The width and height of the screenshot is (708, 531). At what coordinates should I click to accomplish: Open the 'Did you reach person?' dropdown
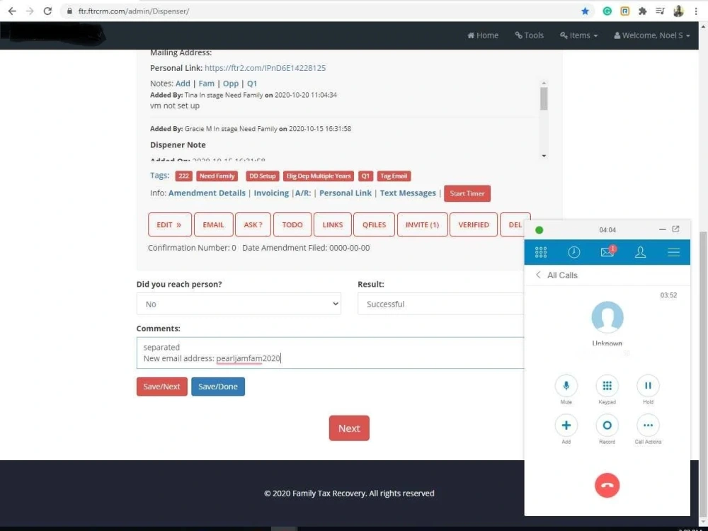[239, 304]
